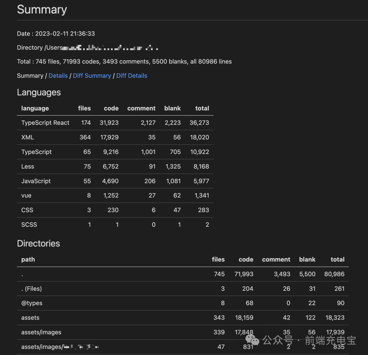
Task: Click '. (Files)' code value 204
Action: point(248,289)
